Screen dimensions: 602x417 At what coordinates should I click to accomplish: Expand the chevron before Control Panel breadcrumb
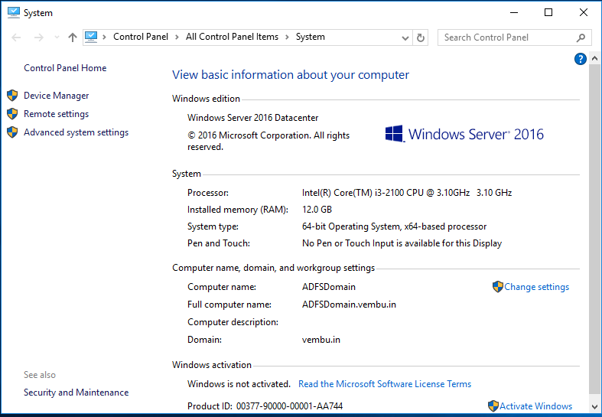pyautogui.click(x=105, y=37)
